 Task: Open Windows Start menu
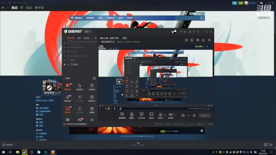pyautogui.click(x=3, y=152)
